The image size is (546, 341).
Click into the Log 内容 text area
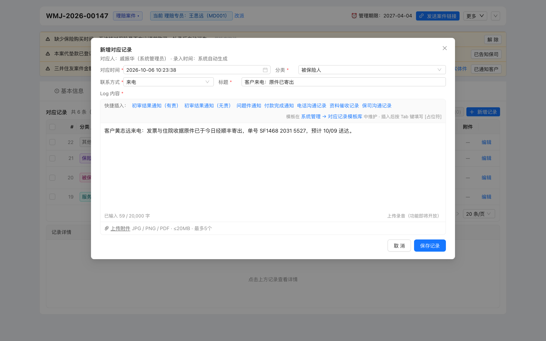273,167
